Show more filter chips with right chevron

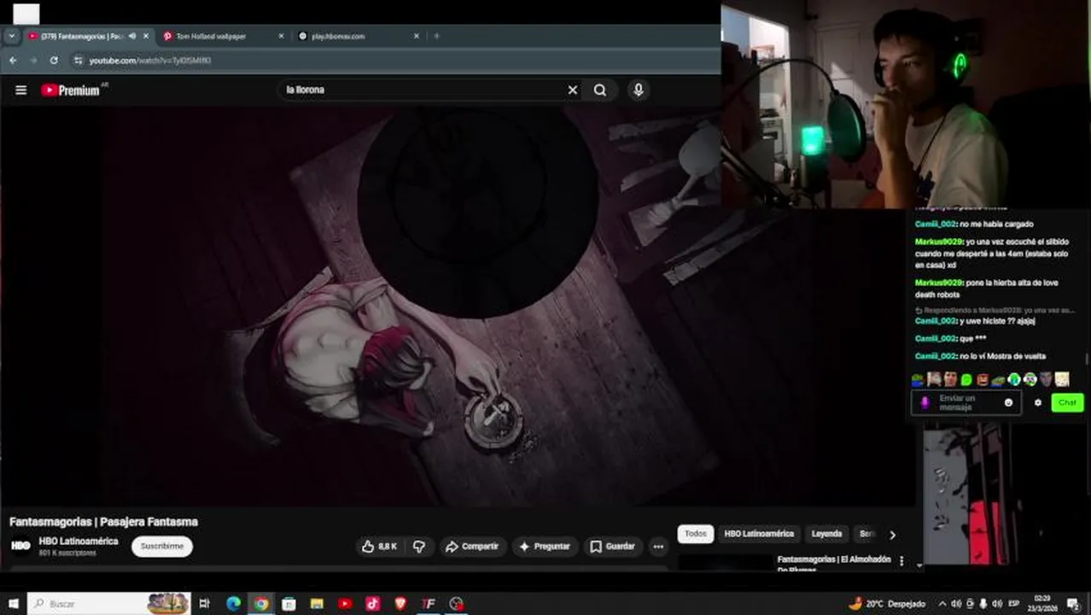pos(893,535)
